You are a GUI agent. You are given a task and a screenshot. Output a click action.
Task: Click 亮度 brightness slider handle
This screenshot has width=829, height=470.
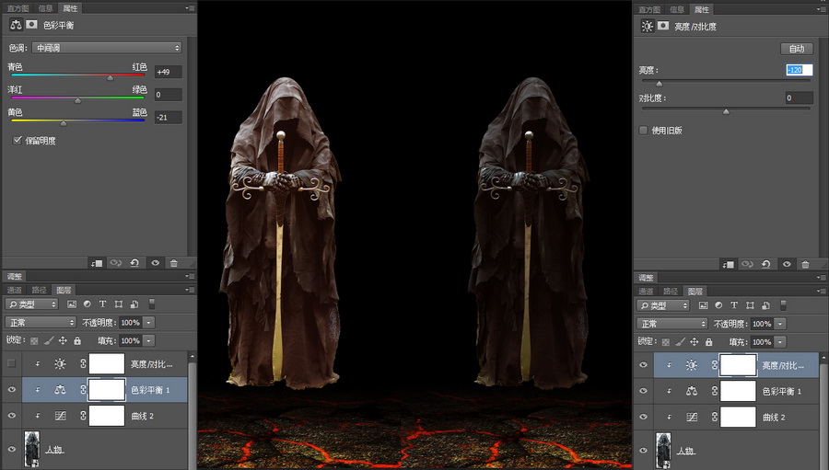click(x=659, y=84)
